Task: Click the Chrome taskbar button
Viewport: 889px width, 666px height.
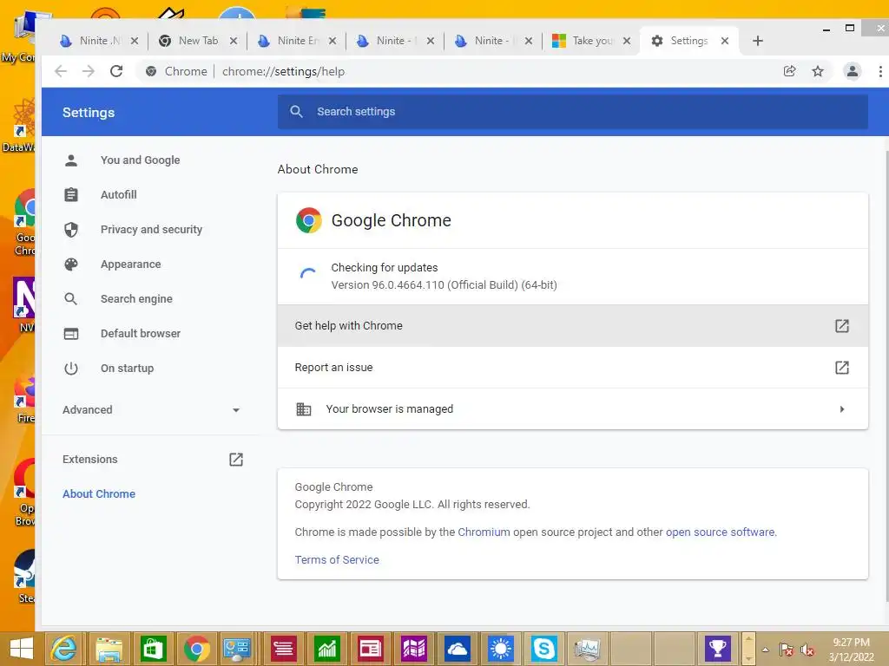Action: pos(196,648)
